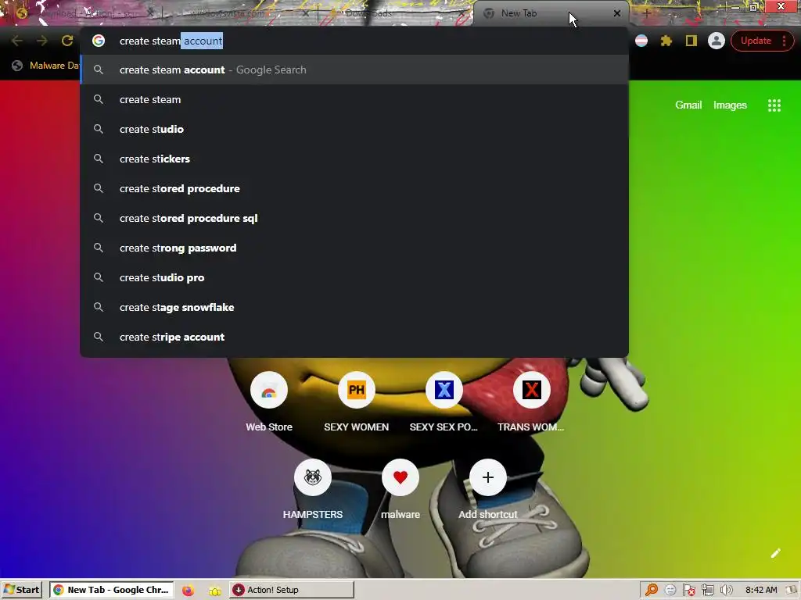Click the browser reload button
The image size is (801, 600).
click(x=67, y=41)
